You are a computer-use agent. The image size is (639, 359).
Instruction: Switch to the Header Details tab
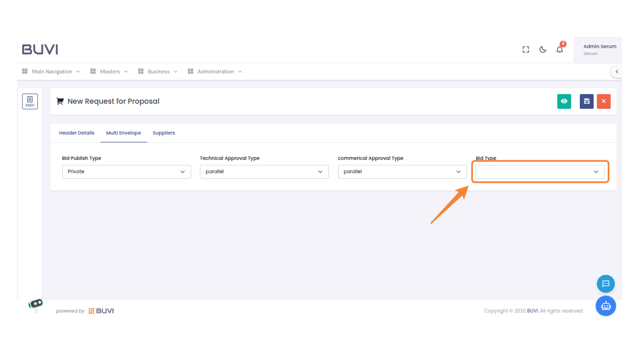(x=77, y=133)
